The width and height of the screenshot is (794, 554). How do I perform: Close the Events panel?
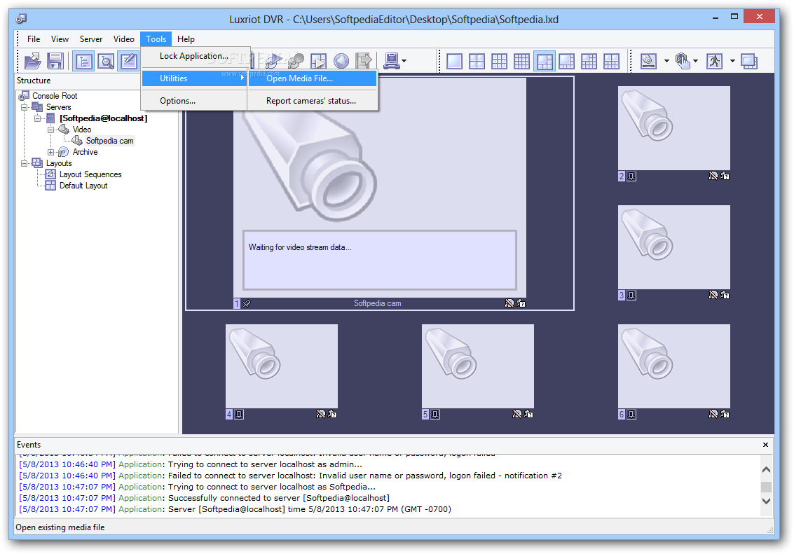pyautogui.click(x=765, y=445)
